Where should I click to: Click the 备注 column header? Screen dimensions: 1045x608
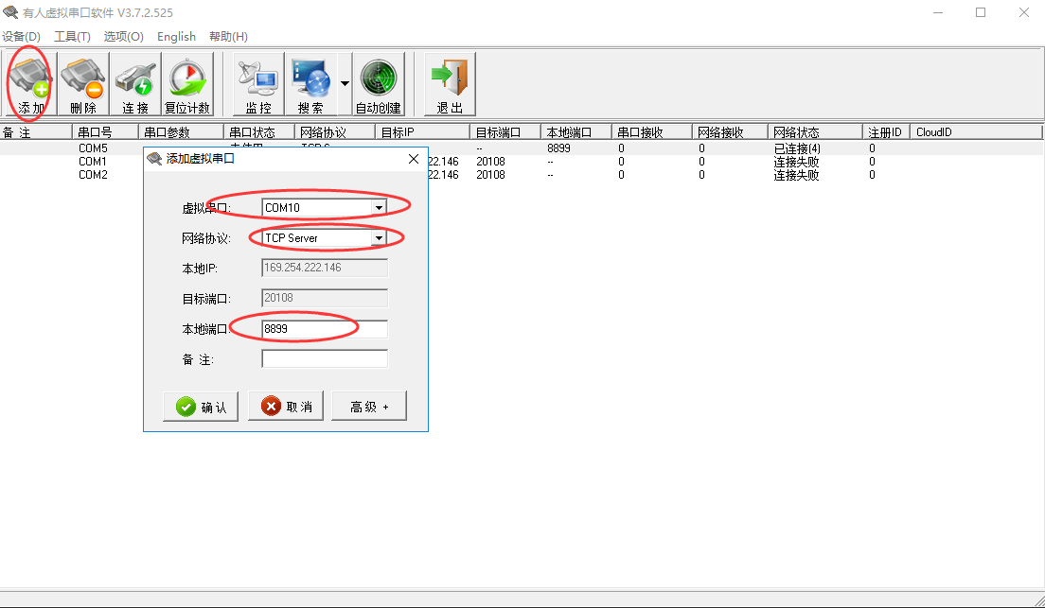pyautogui.click(x=35, y=131)
